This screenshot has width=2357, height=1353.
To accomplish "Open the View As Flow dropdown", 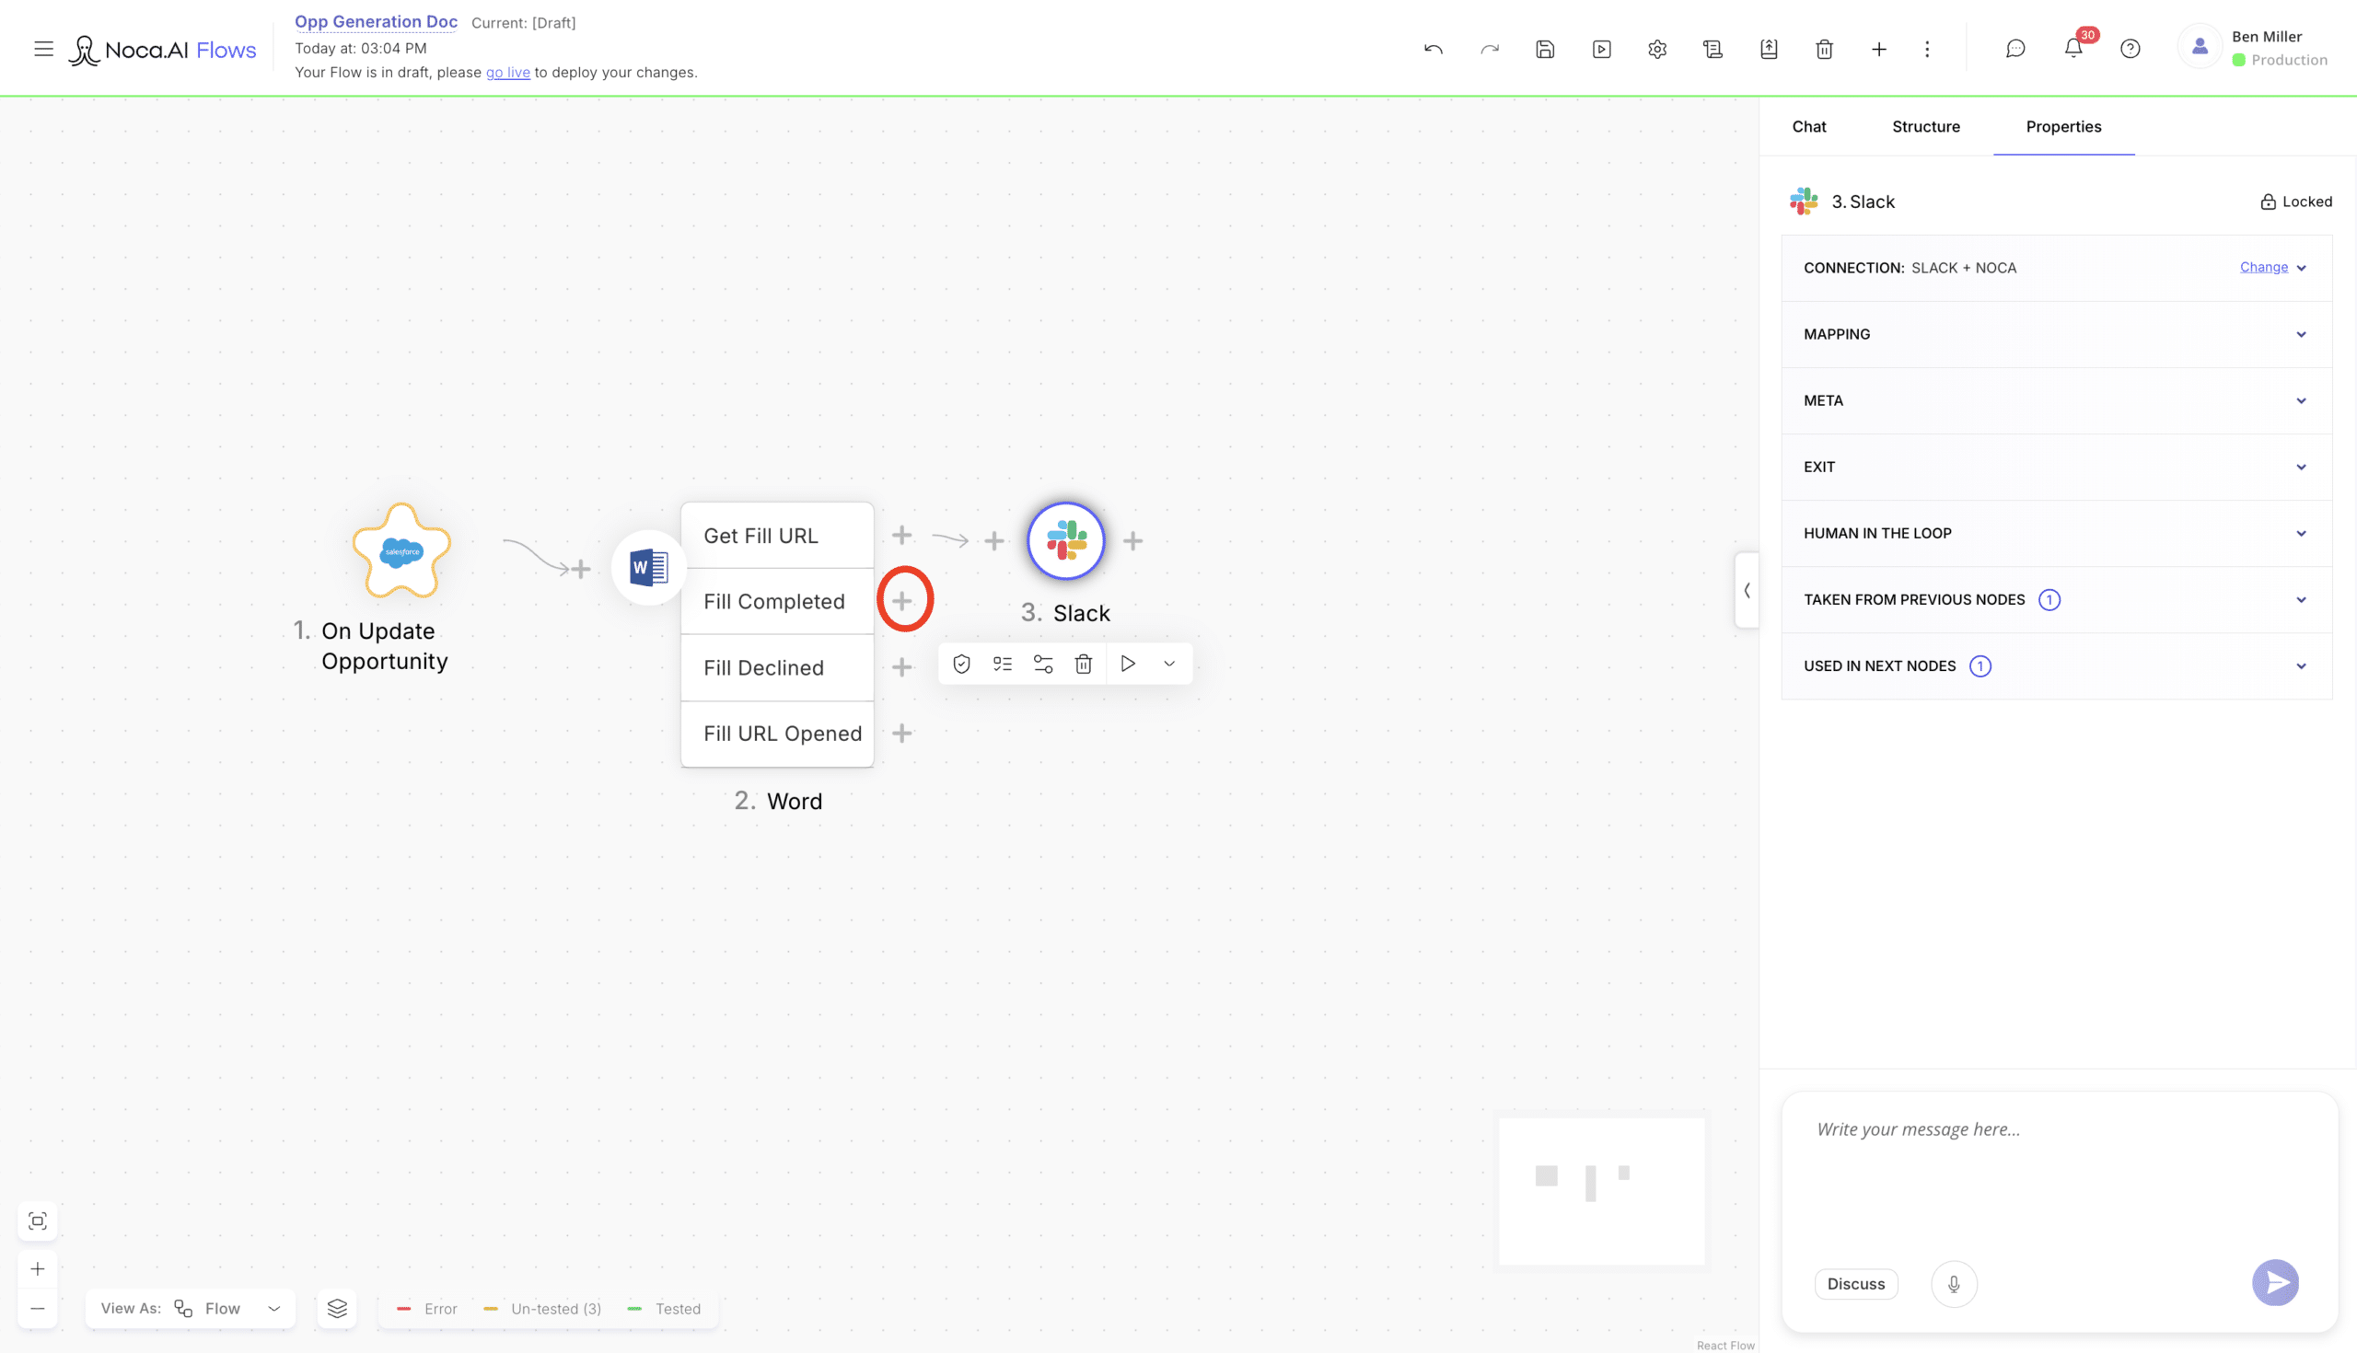I will (191, 1309).
